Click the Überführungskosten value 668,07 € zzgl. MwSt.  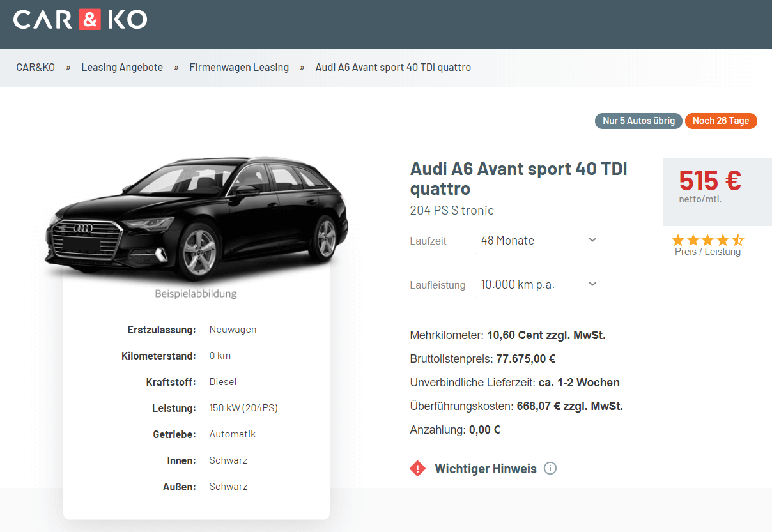tap(570, 406)
